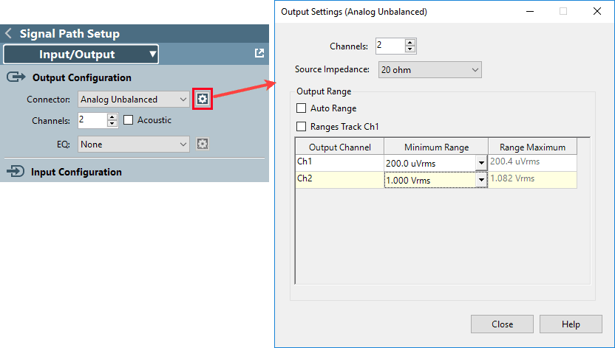Screen dimensions: 615x348
Task: Enable the Acoustic checkbox
Action: pyautogui.click(x=129, y=120)
